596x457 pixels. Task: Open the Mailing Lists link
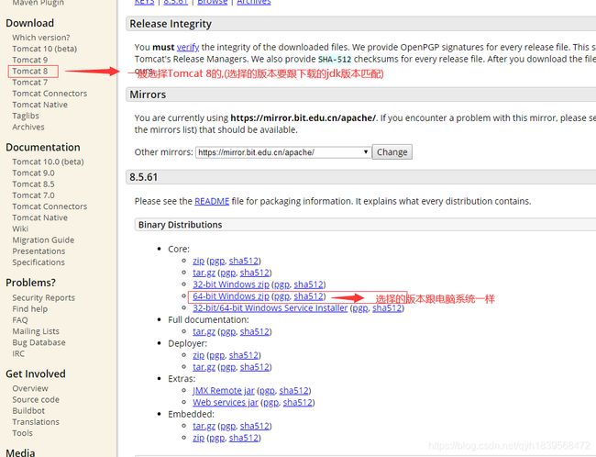[36, 331]
